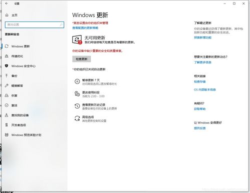Click the 检查更新 button
250x193 pixels.
click(82, 59)
